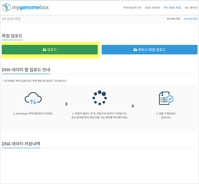199x184 pixels.
Task: Click the cloud icon in green 업로드 button
Action: pyautogui.click(x=44, y=50)
